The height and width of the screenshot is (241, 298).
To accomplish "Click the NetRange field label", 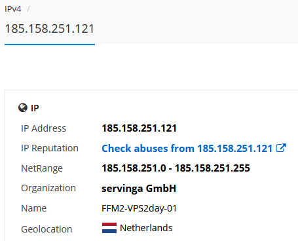I will coord(42,168).
